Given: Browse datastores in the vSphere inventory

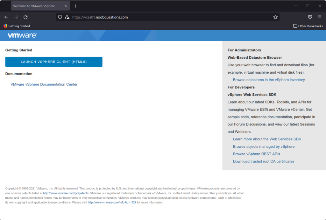Looking at the screenshot, I should pyautogui.click(x=269, y=80).
